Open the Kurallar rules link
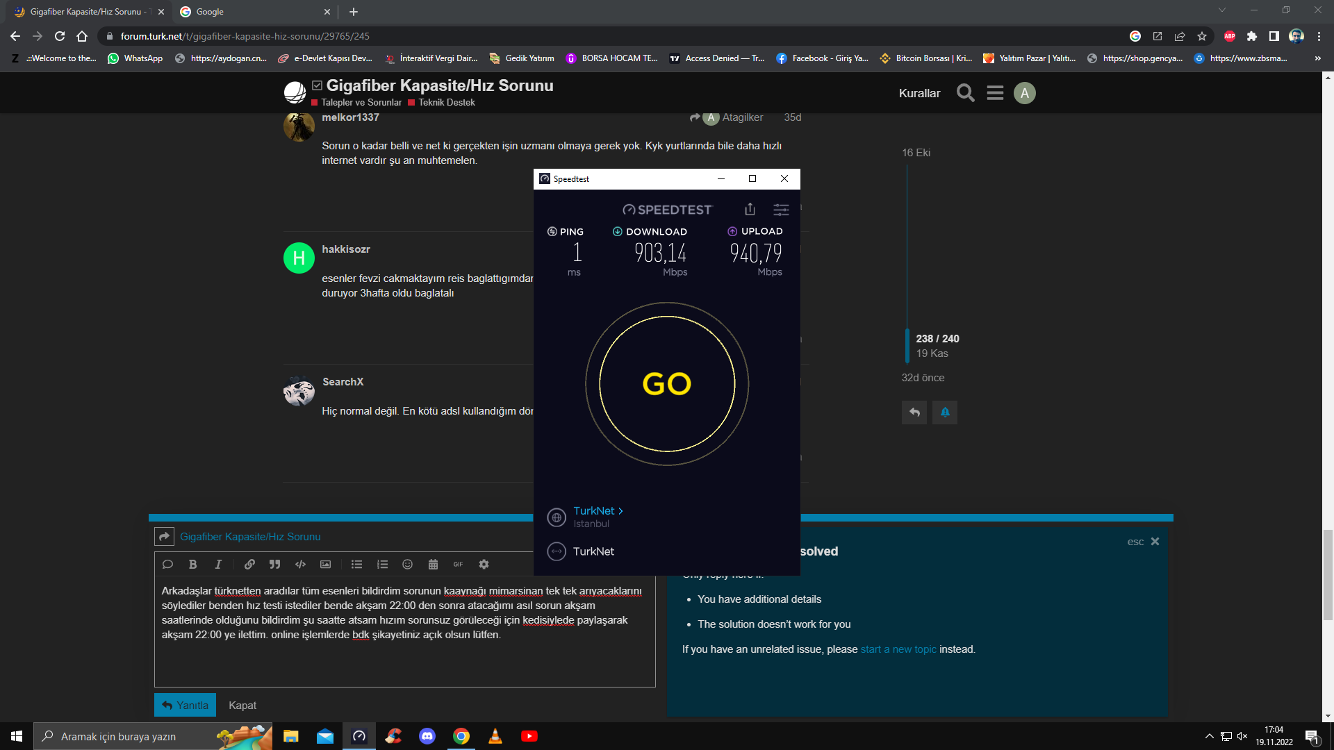Screen dimensions: 1334x750 click(x=919, y=93)
